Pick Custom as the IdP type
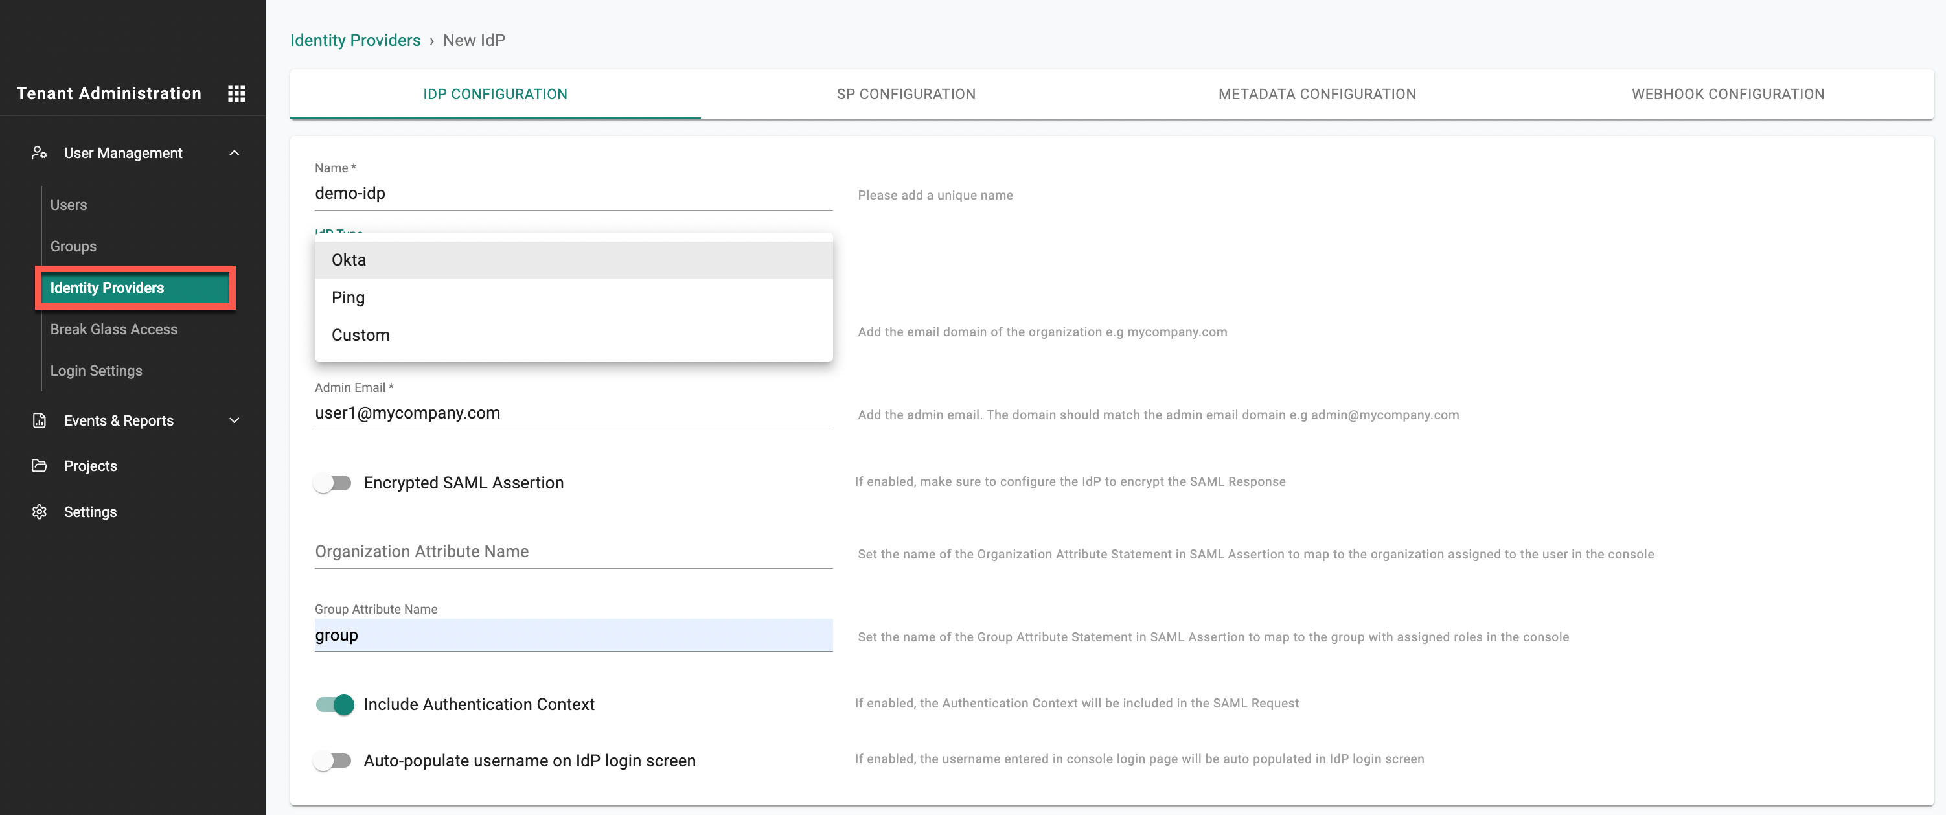Viewport: 1946px width, 815px height. click(360, 336)
